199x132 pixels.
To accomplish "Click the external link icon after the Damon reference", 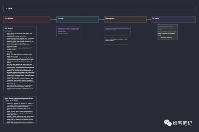I will pyautogui.click(x=17, y=114).
